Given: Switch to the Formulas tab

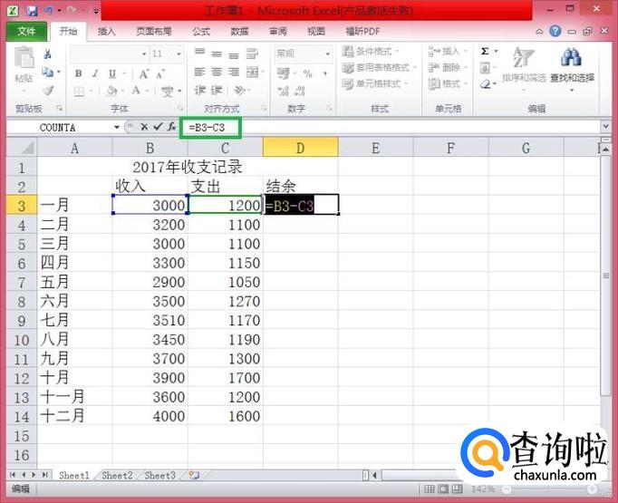Looking at the screenshot, I should 201,31.
